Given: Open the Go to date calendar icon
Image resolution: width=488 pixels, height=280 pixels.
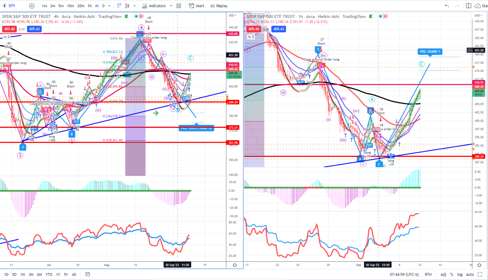Looking at the screenshot, I should (88, 274).
